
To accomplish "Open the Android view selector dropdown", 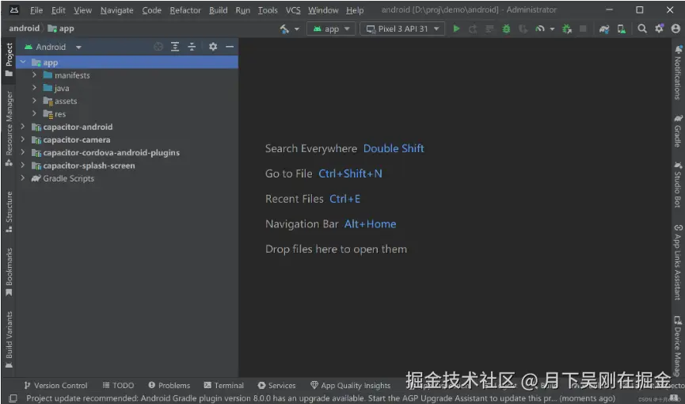I will pyautogui.click(x=53, y=47).
